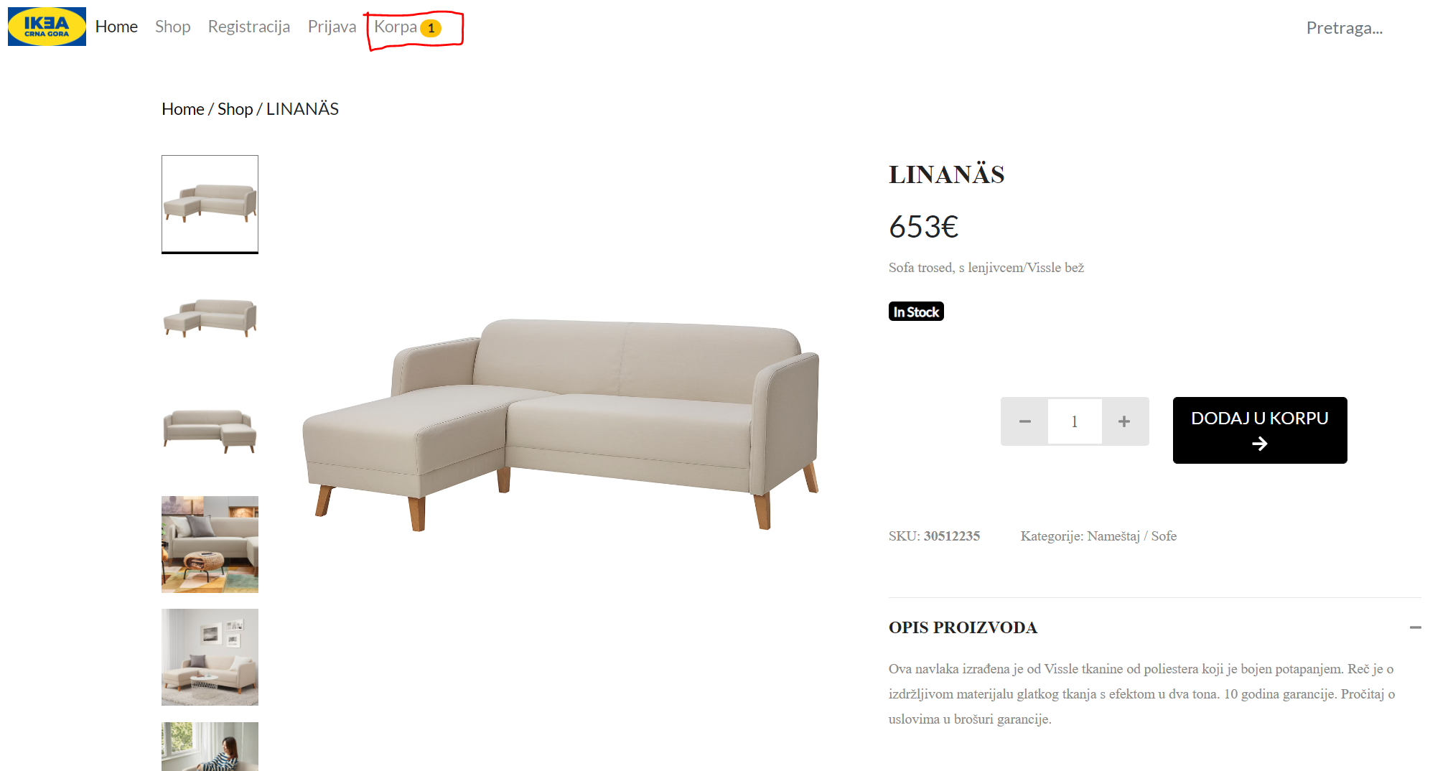Add product with Dodaj u korpu button
The image size is (1453, 771).
click(x=1260, y=430)
